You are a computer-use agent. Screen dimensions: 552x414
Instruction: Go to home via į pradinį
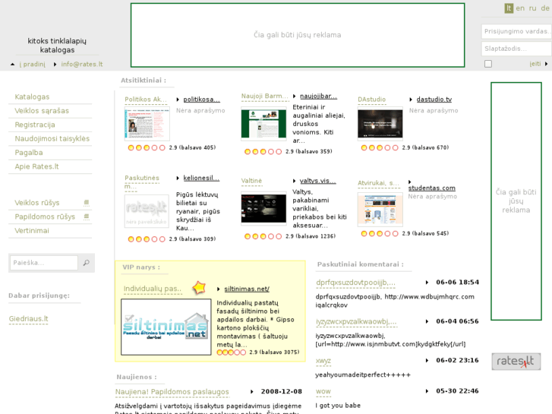point(33,64)
